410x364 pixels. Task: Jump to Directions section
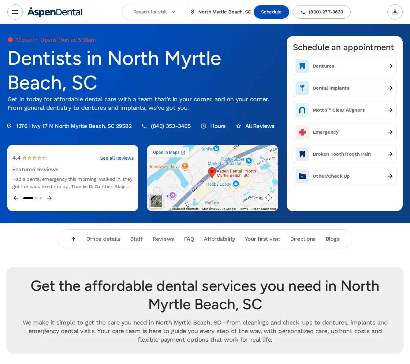(x=303, y=239)
